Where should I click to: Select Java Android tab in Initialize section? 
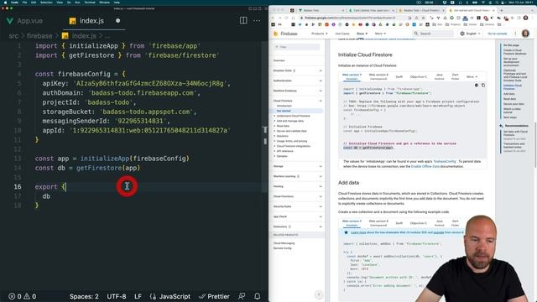point(440,76)
